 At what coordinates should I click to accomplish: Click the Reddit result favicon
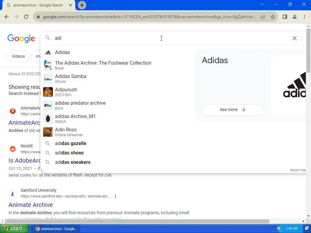[13, 149]
